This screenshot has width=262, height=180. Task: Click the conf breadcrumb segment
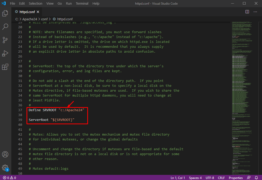tap(44, 19)
